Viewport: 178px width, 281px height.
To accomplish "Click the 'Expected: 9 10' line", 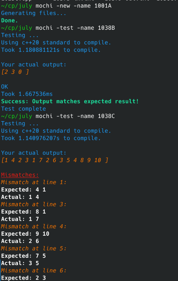I will point(25,234).
